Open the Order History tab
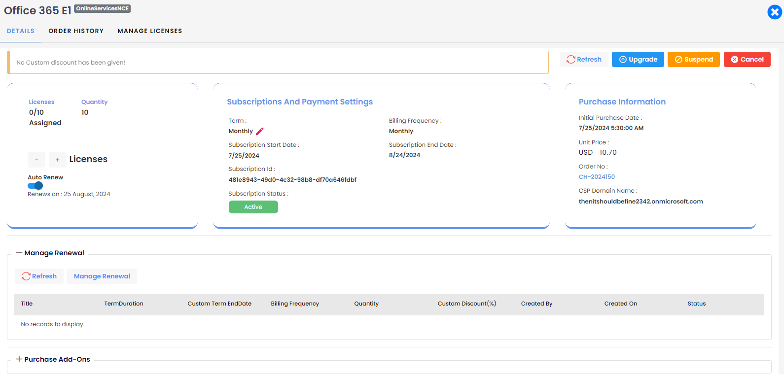The width and height of the screenshot is (784, 374). (76, 31)
